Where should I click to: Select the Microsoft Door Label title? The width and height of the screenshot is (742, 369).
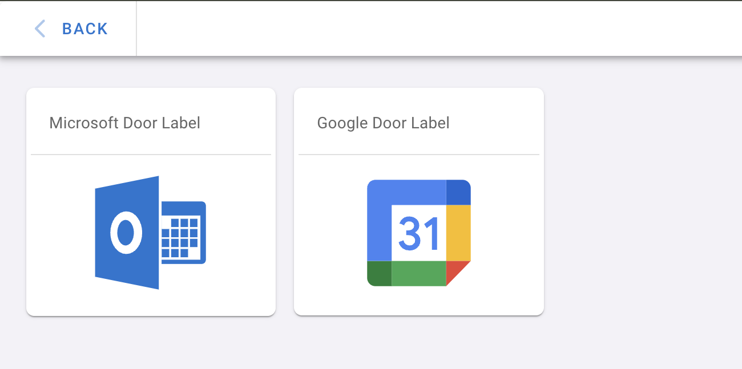124,123
